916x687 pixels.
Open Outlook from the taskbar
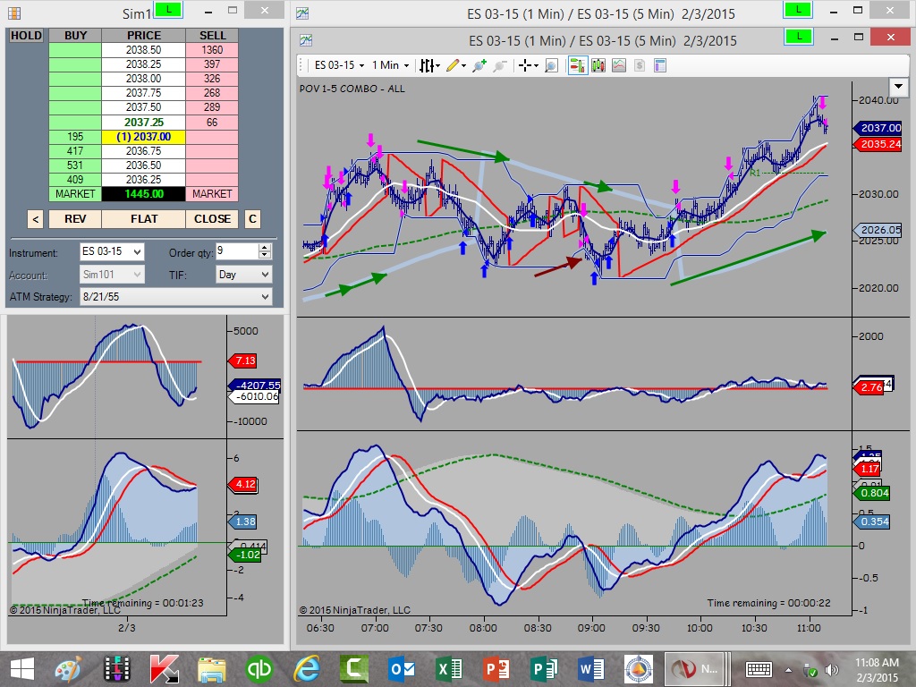click(x=402, y=669)
